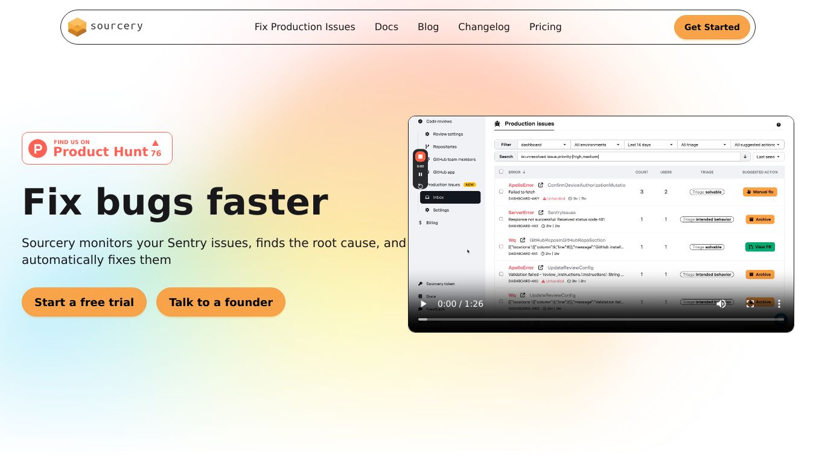816x458 pixels.
Task: Click the Production issues tab heading
Action: coord(529,124)
